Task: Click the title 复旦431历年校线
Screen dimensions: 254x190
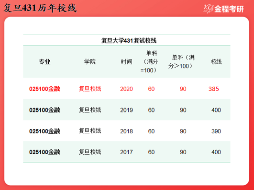Action: 40,8
